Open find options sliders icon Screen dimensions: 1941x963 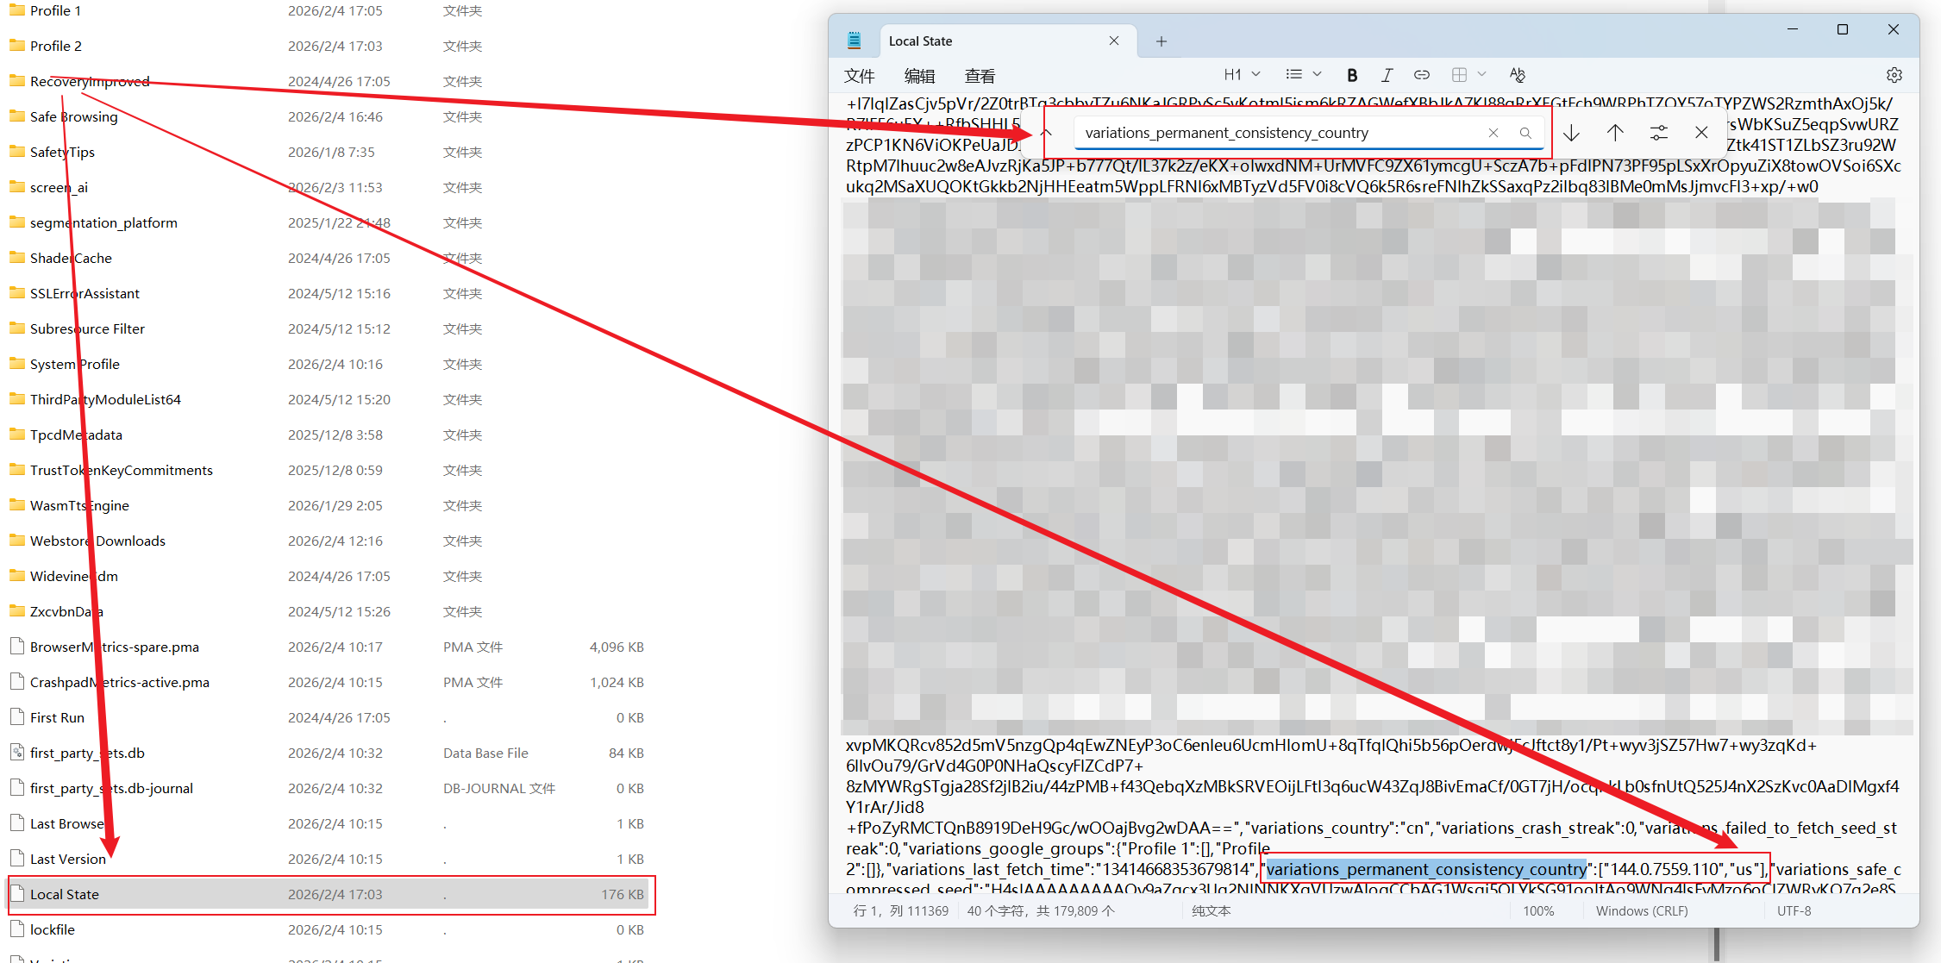[1658, 133]
